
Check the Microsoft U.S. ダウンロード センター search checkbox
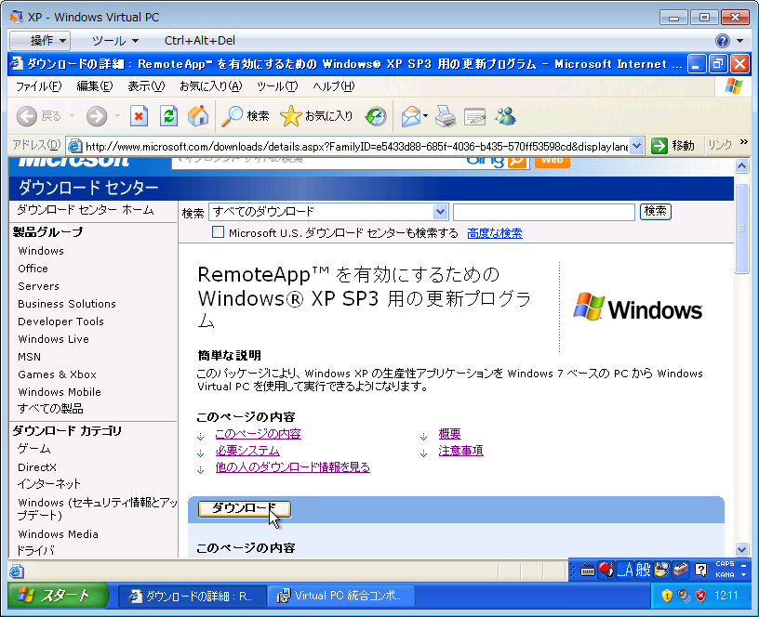pos(218,232)
